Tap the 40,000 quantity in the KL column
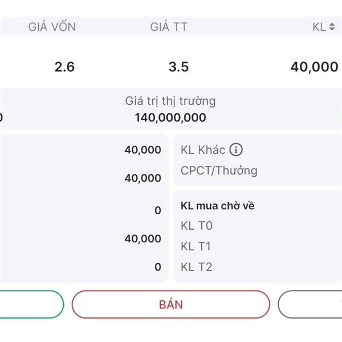 tap(314, 67)
